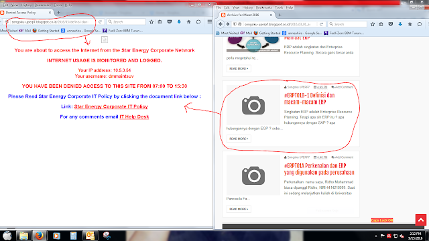The width and height of the screenshot is (429, 241).
Task: Click the right window's URL address field
Action: [x=279, y=24]
